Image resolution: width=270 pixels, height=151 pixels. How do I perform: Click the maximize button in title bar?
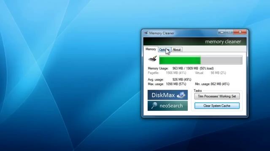coord(229,32)
